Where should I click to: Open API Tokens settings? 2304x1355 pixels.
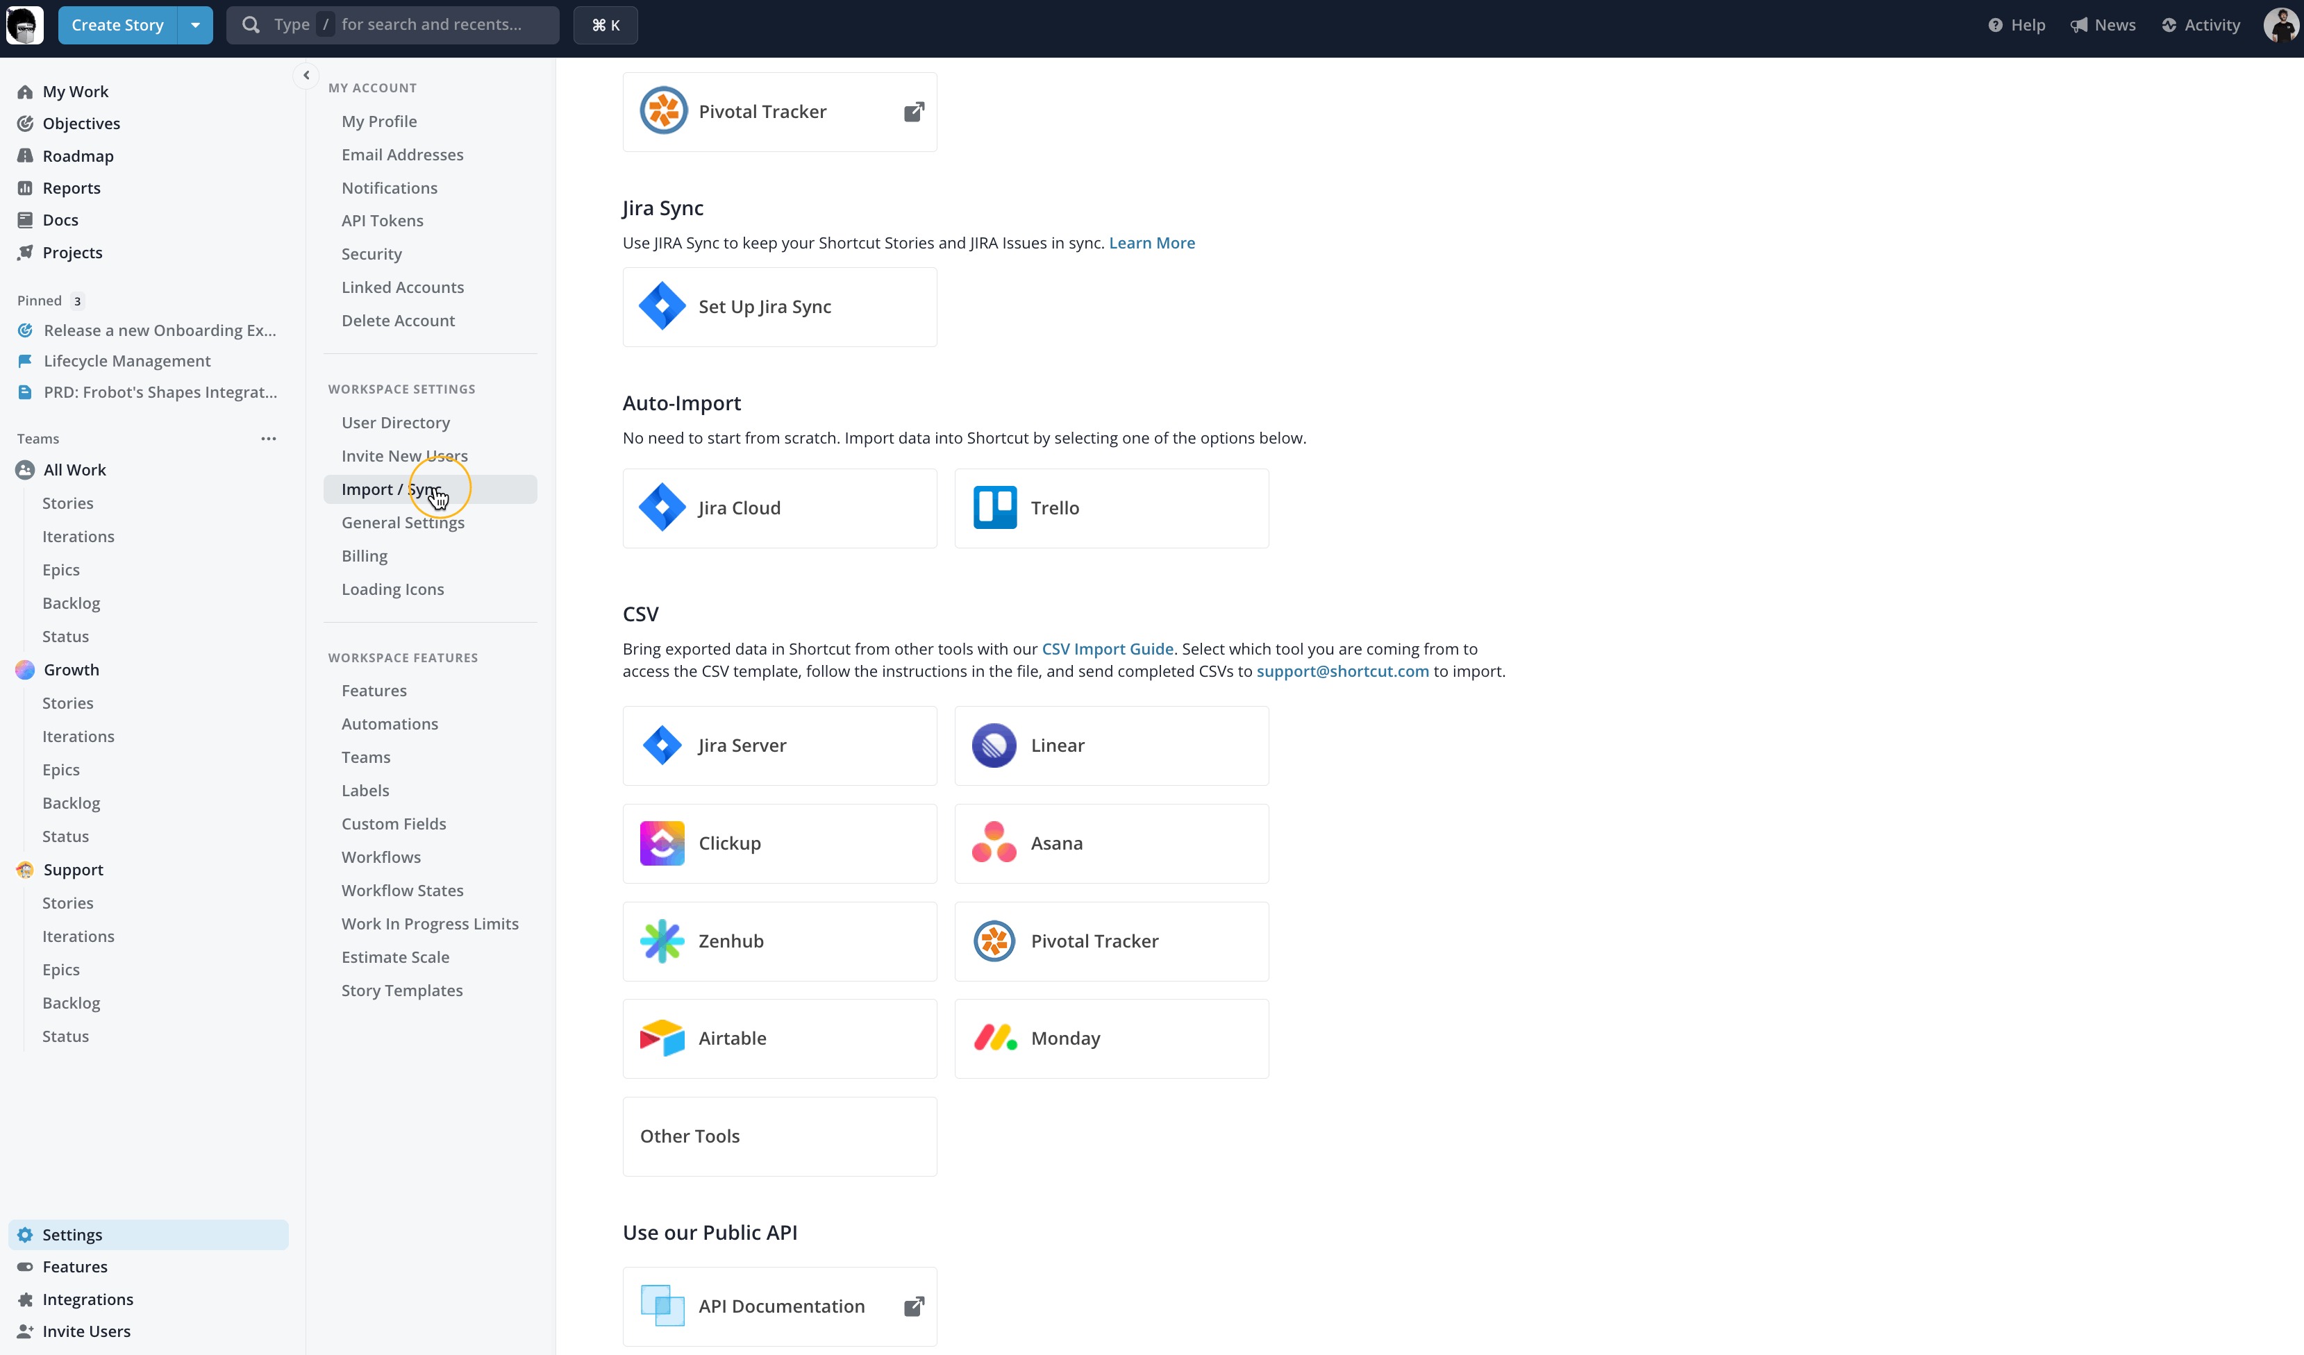tap(382, 221)
